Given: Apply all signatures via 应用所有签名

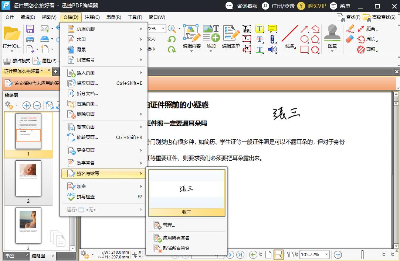Looking at the screenshot, I should [x=176, y=237].
